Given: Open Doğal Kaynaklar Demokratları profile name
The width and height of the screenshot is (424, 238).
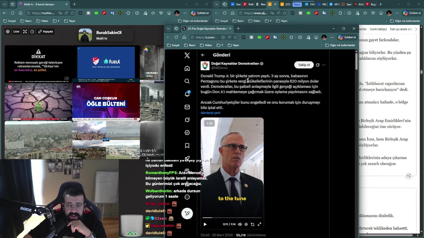Looking at the screenshot, I should (x=235, y=63).
